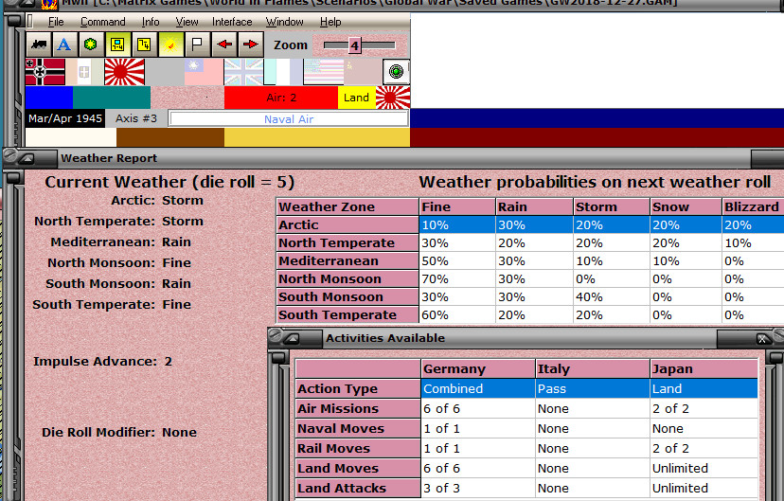Click the locomotive toolbar icon

(x=39, y=45)
